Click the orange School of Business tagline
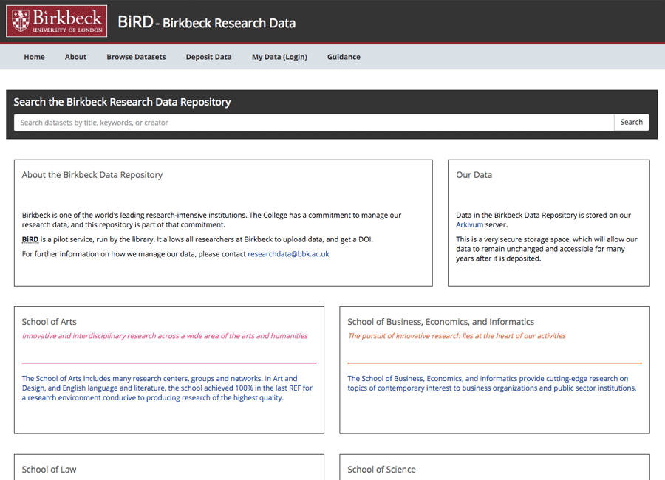 click(457, 336)
